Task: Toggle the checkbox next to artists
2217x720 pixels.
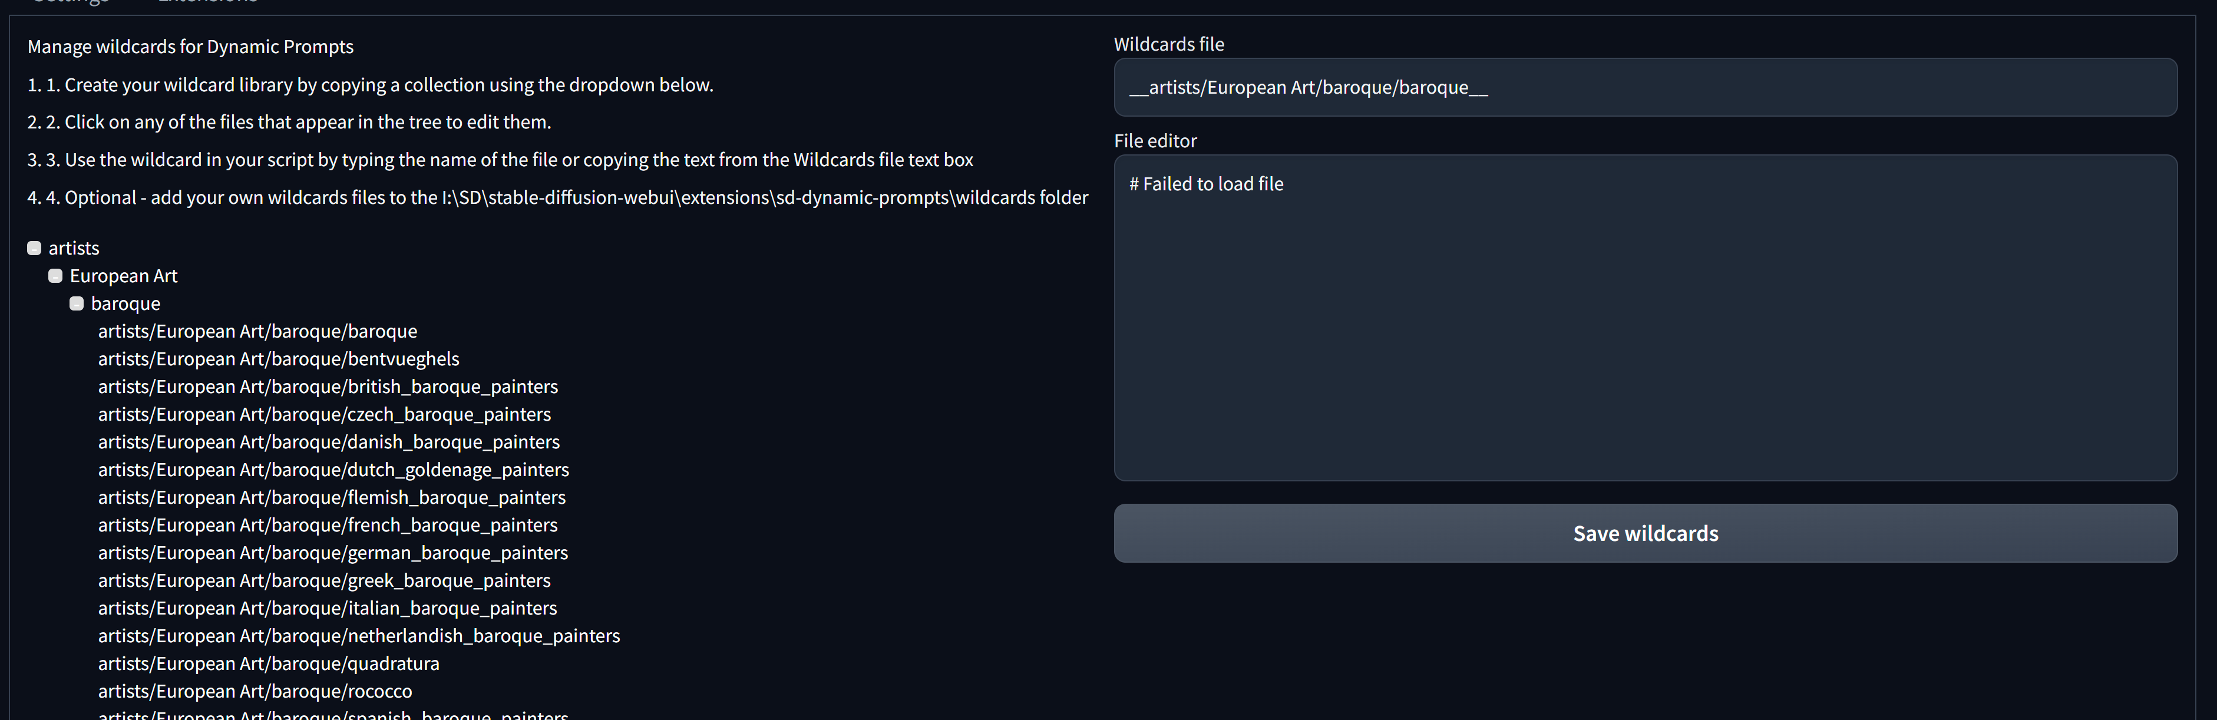Action: (34, 247)
